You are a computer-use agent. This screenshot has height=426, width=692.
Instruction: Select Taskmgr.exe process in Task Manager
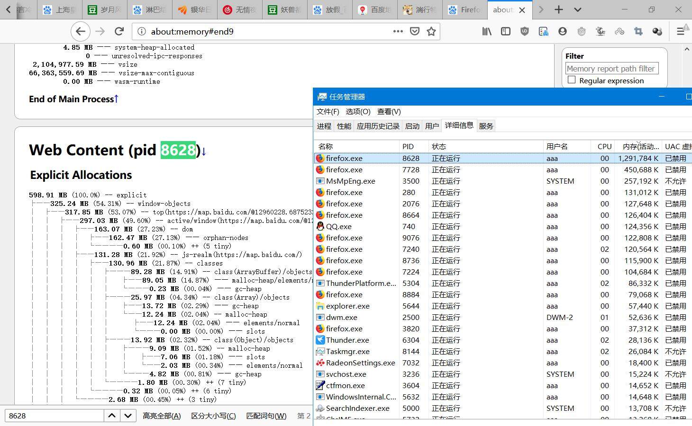[502, 351]
